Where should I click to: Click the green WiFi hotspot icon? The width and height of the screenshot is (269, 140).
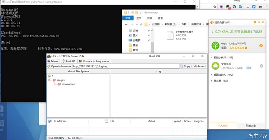click(215, 45)
